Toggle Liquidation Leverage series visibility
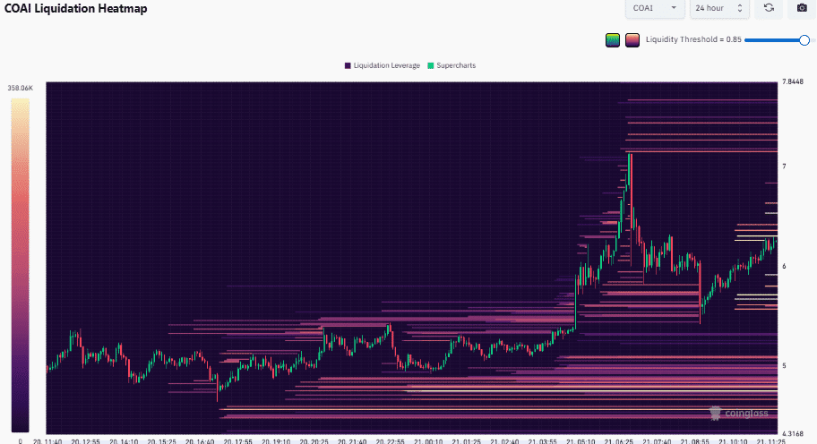 382,65
